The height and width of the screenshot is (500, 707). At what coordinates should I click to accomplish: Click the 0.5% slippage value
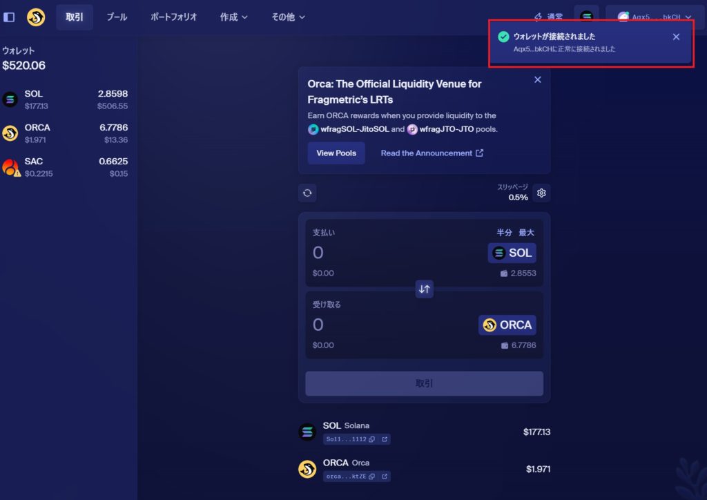pyautogui.click(x=518, y=198)
